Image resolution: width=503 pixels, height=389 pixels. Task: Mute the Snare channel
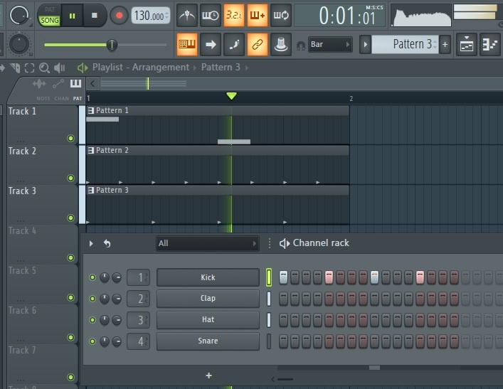pyautogui.click(x=92, y=341)
